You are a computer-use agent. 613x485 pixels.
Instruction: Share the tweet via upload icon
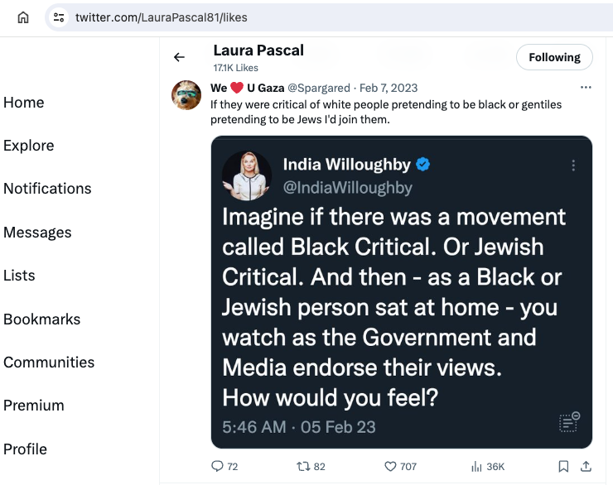586,466
